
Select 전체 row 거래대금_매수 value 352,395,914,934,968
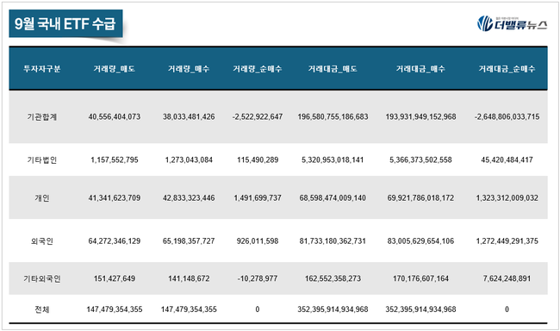tap(420, 309)
